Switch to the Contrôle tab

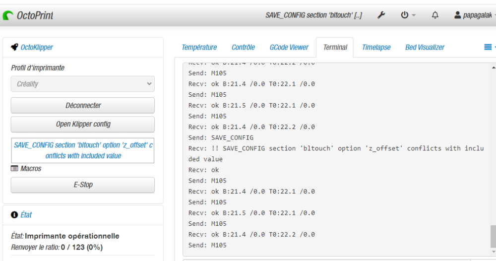pos(243,48)
